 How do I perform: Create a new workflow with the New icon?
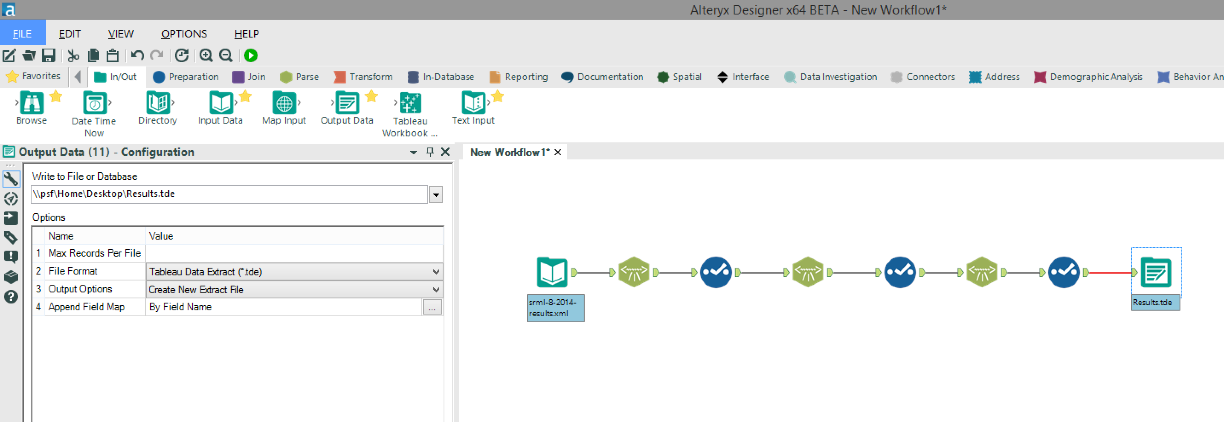click(9, 55)
